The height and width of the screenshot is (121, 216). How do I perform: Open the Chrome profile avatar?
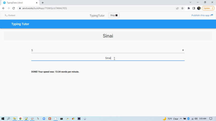(199, 8)
